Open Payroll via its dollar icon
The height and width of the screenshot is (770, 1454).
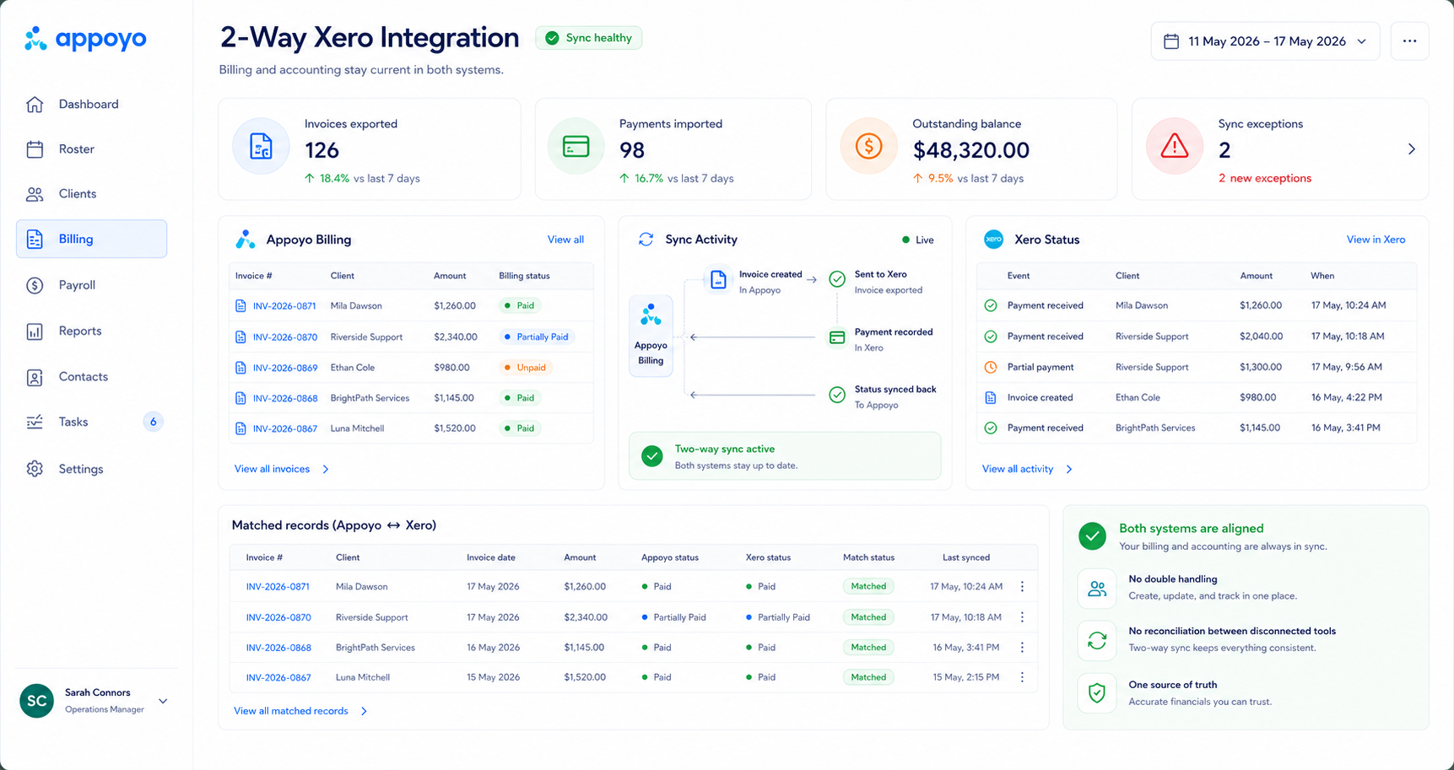35,285
